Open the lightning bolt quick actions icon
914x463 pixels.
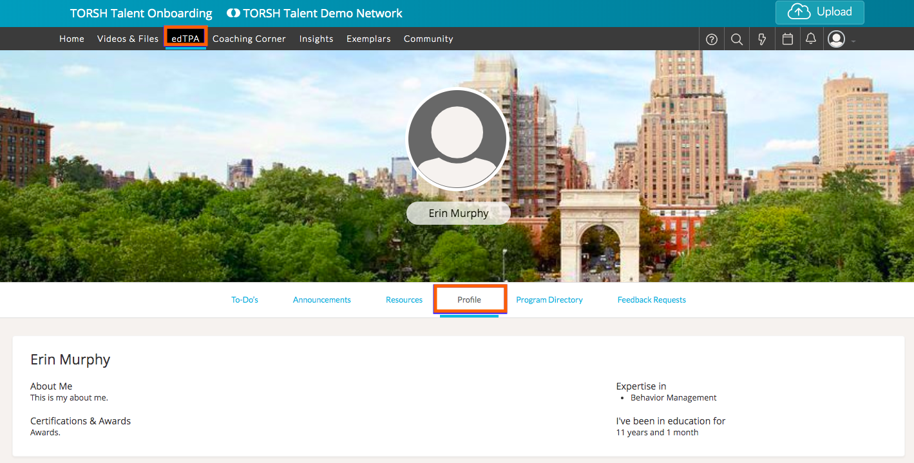[762, 39]
